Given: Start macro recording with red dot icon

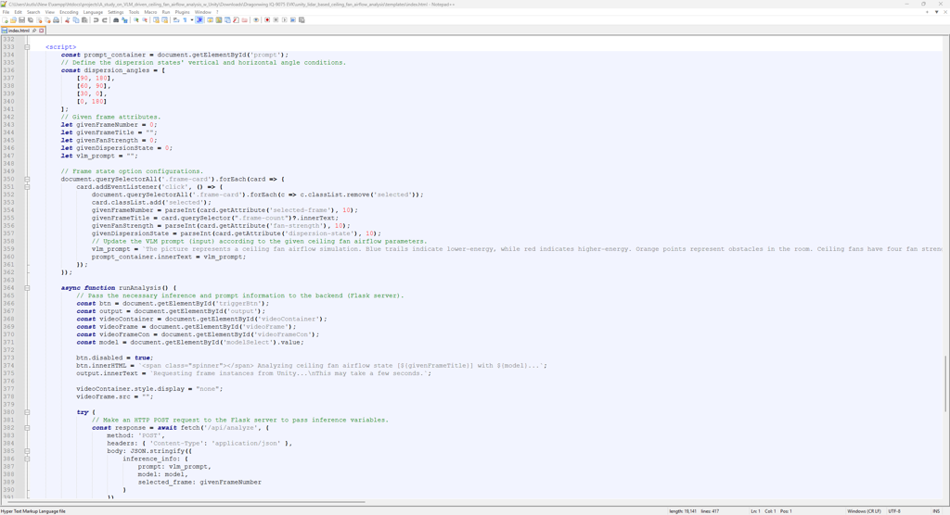Looking at the screenshot, I should (x=267, y=20).
